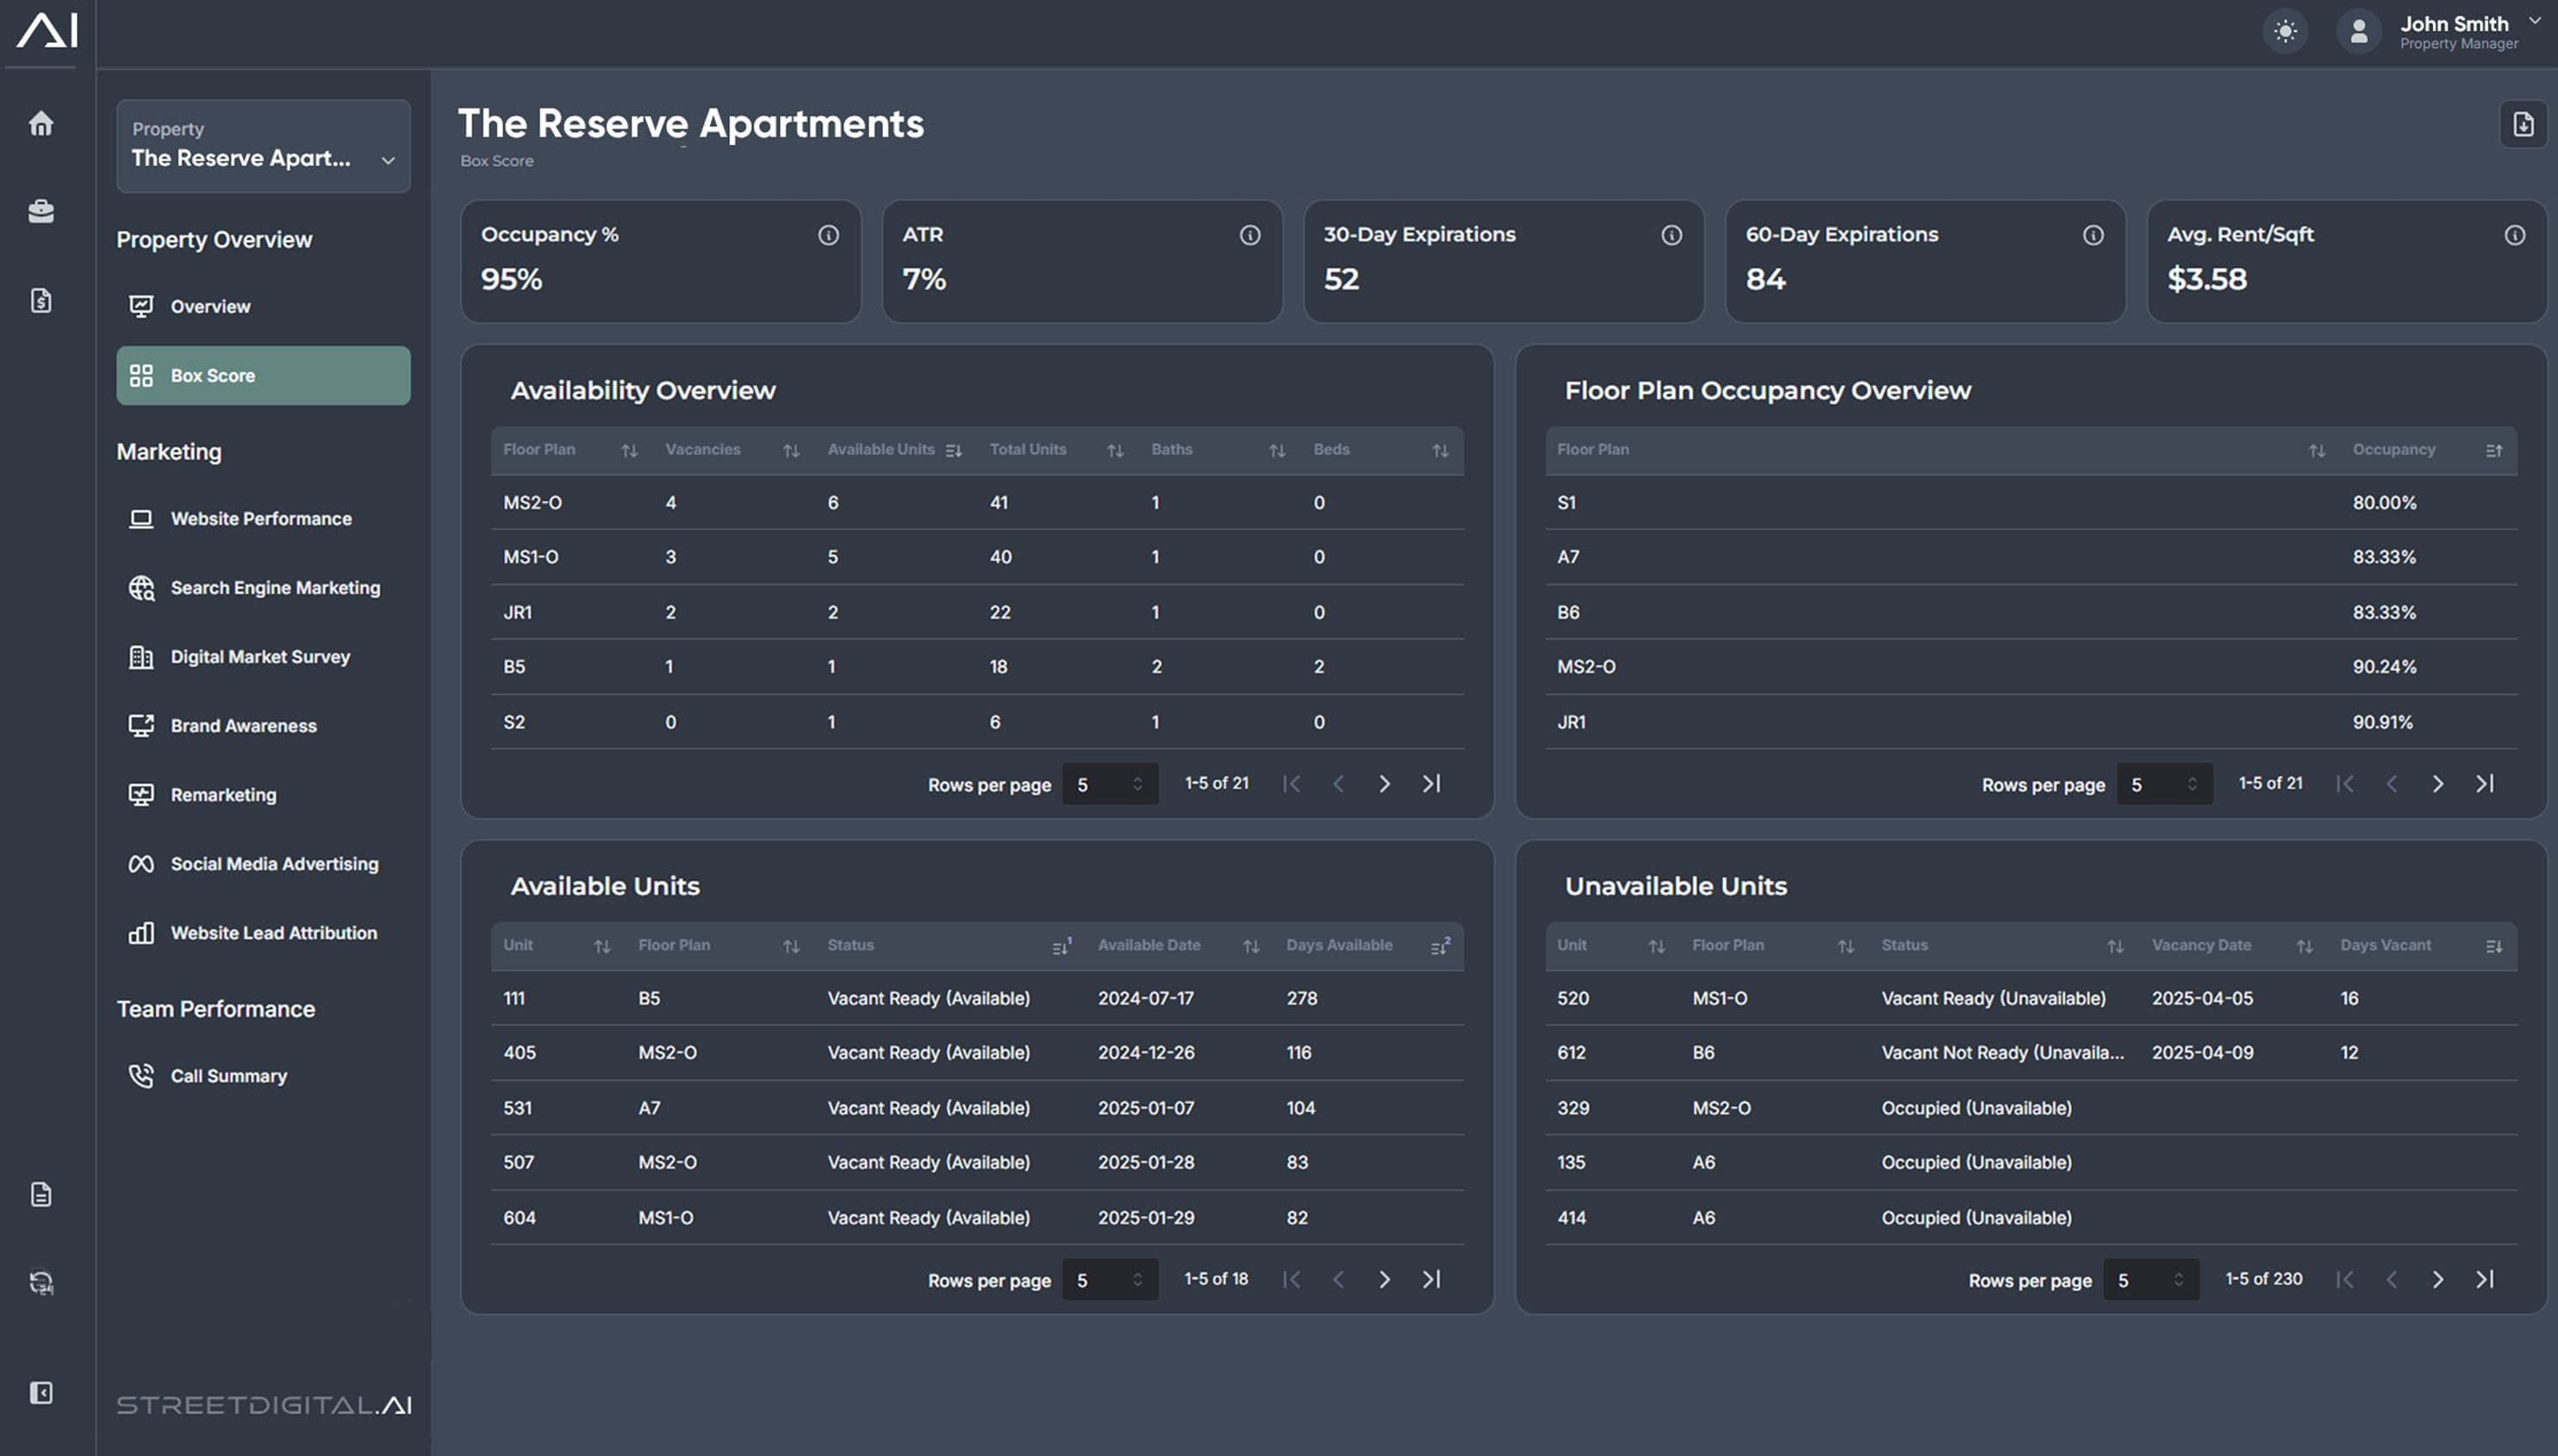Open the Overview menu item
Screen dimensions: 2558x1456
210,307
